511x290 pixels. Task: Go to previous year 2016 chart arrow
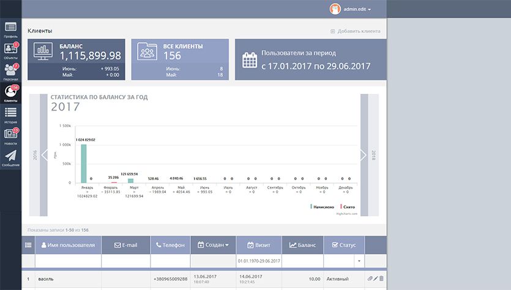click(44, 155)
